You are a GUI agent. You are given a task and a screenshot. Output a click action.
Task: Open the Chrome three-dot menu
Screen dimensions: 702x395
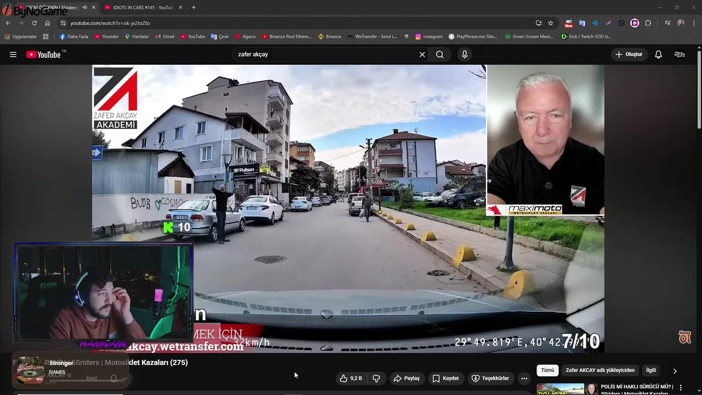tap(694, 23)
